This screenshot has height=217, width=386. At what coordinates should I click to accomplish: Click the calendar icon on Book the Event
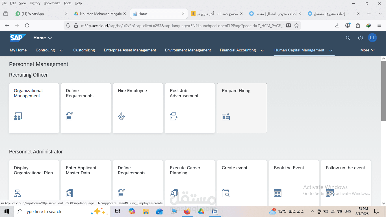(277, 193)
